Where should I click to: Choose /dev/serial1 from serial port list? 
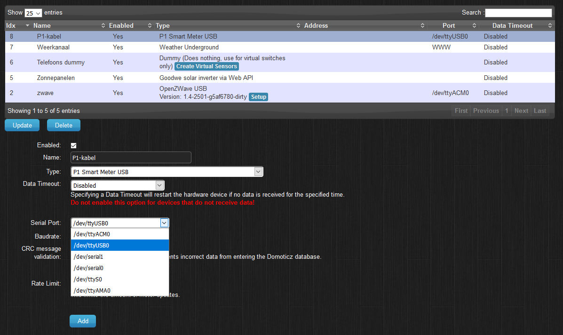click(x=120, y=257)
